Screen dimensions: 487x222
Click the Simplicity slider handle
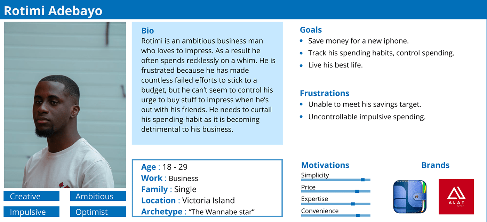pos(363,180)
